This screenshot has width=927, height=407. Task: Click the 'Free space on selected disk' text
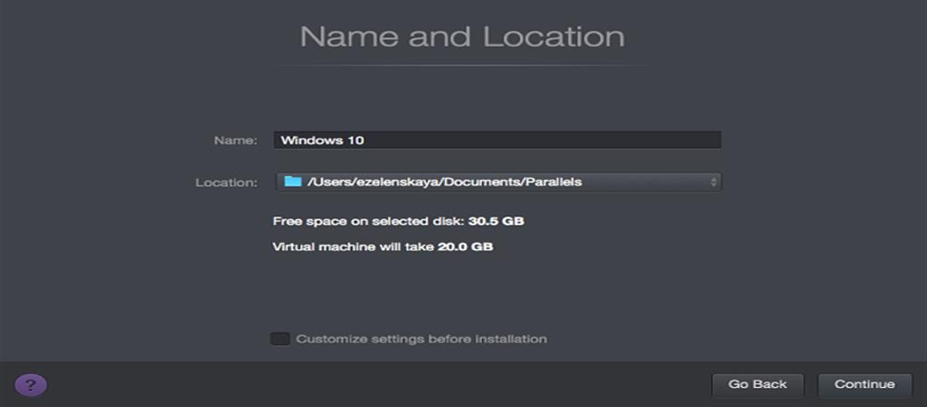(368, 222)
